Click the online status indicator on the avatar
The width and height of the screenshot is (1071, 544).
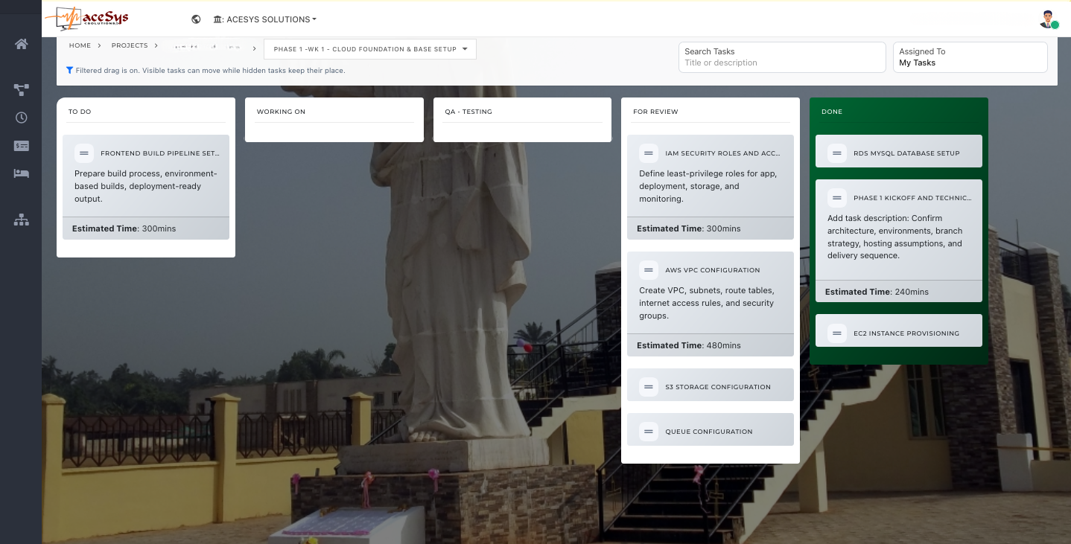tap(1057, 25)
